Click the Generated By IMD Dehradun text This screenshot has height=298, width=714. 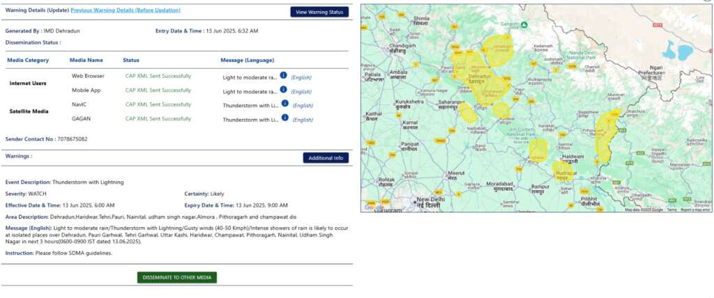[x=43, y=31]
